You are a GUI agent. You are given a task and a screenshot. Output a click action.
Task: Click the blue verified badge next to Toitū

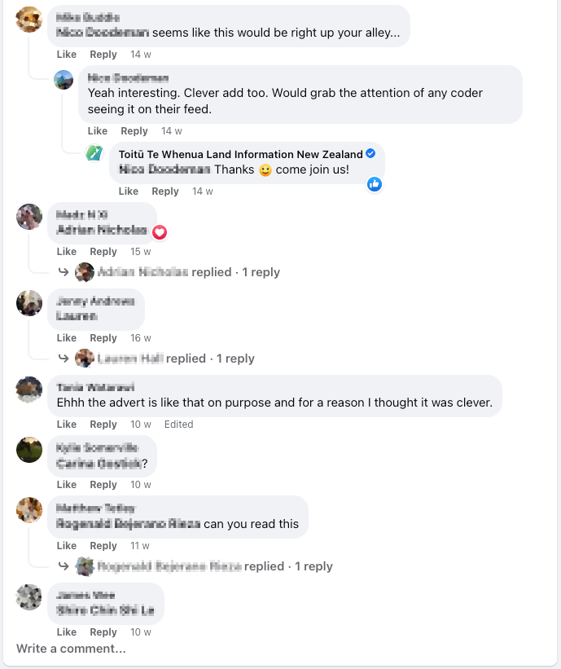tap(370, 154)
